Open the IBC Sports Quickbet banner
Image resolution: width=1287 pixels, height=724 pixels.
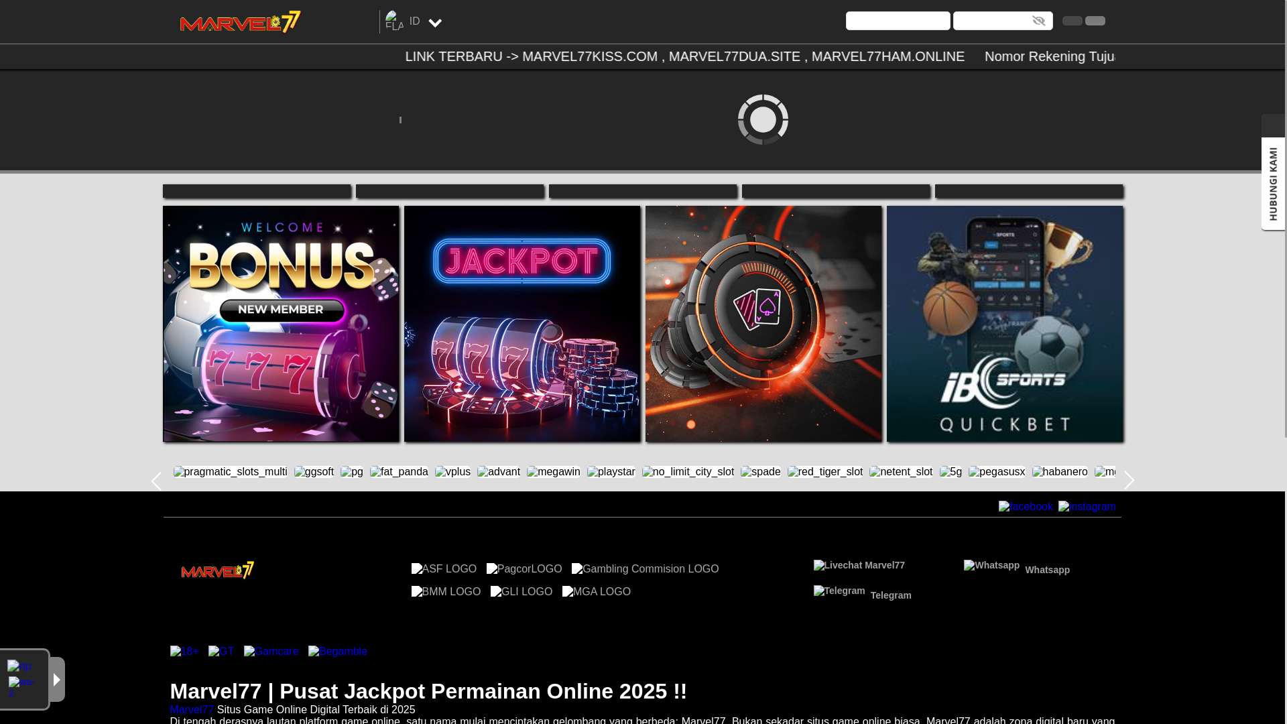[x=1005, y=323]
